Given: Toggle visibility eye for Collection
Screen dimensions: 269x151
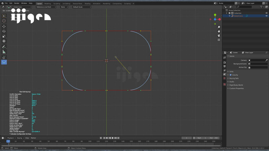Looking at the screenshot, I should (266, 13).
